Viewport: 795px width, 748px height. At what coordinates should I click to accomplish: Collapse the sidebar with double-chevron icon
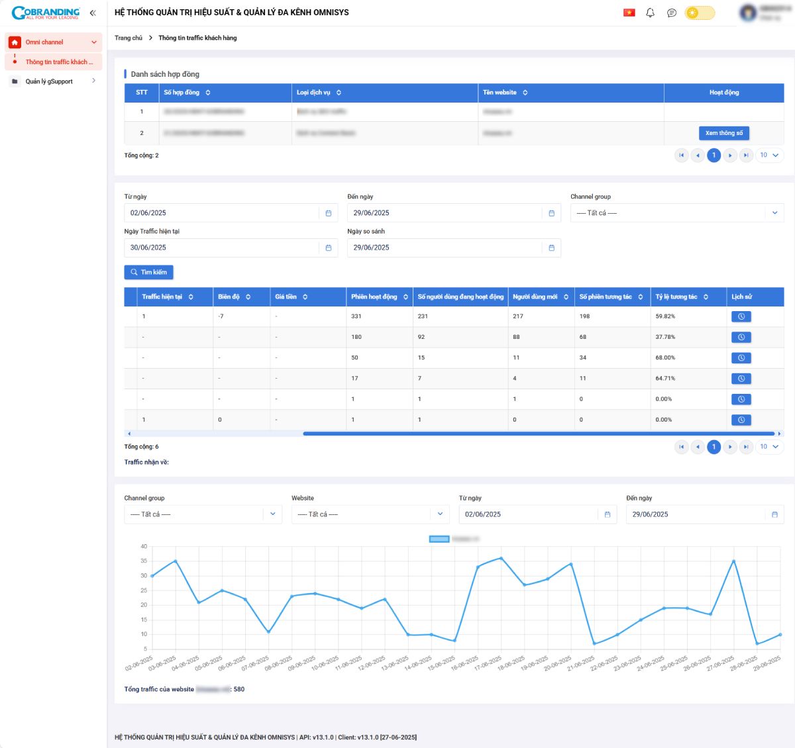click(x=93, y=13)
